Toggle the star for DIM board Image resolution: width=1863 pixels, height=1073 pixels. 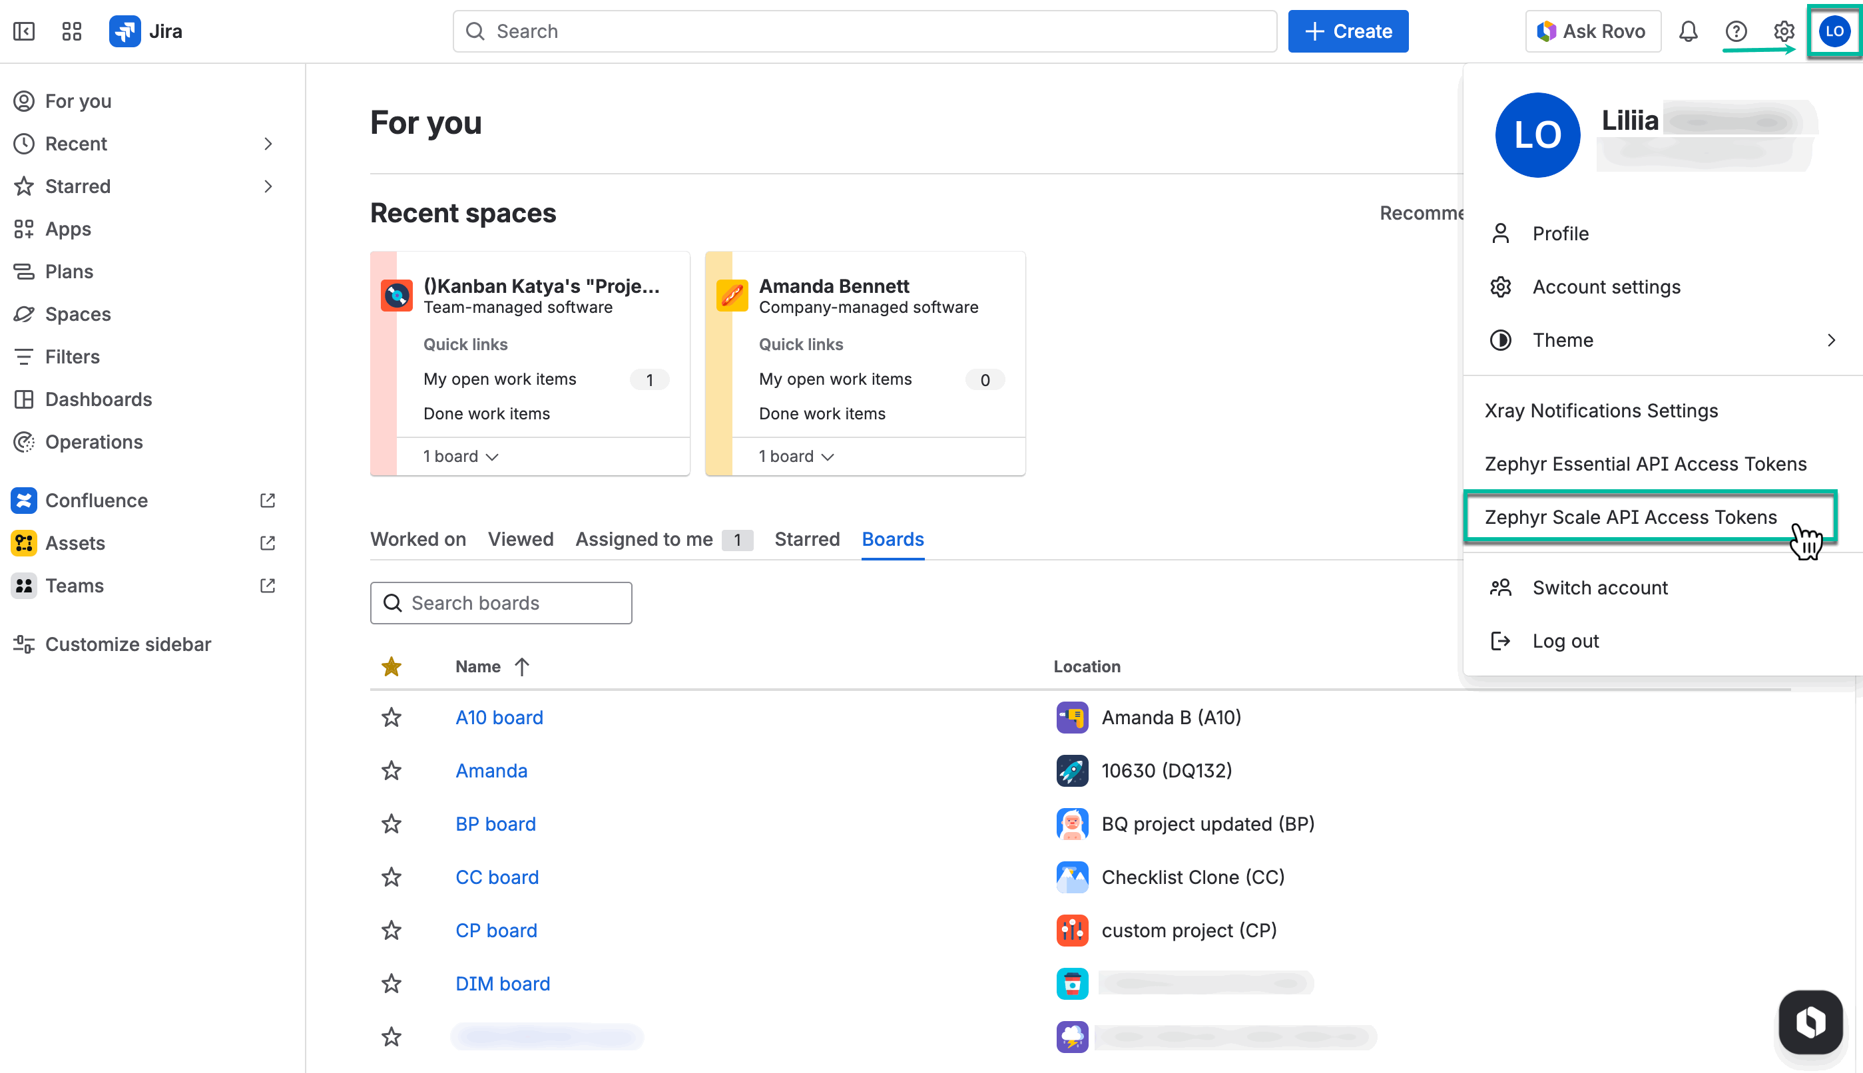(x=392, y=984)
